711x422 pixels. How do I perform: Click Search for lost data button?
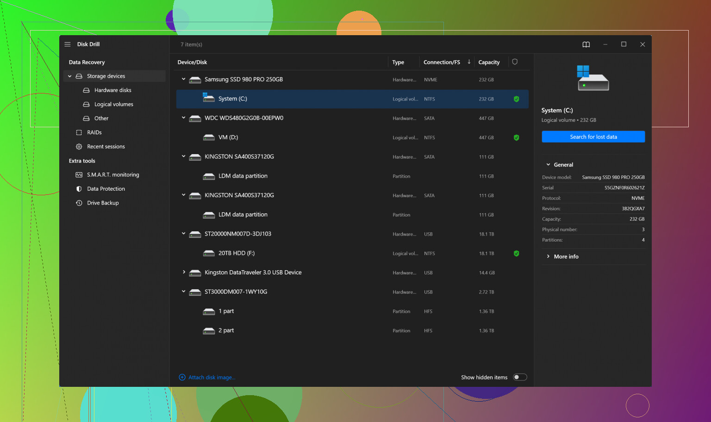tap(593, 137)
